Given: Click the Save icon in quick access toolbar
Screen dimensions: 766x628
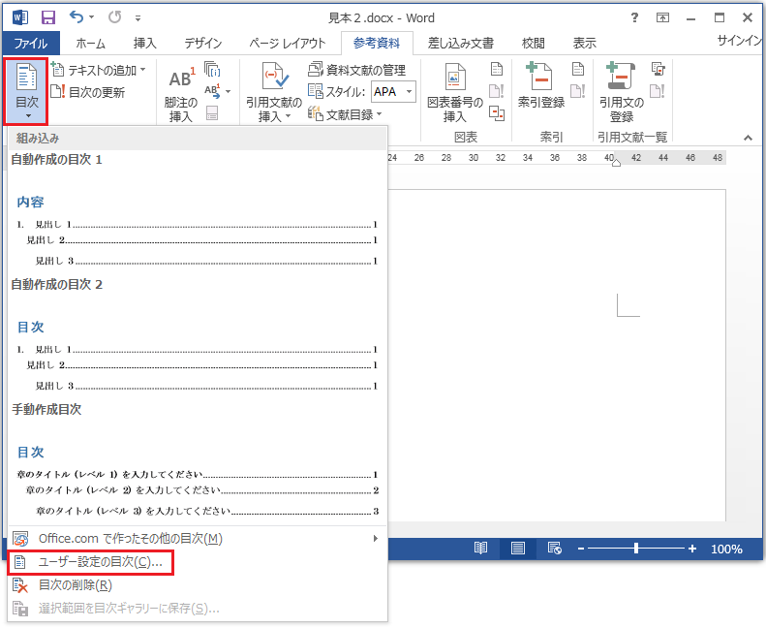Looking at the screenshot, I should [47, 17].
